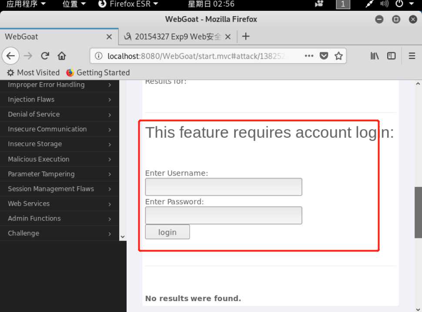Open the 位置 places menu
Screen dimensions: 422x312
(x=74, y=4)
